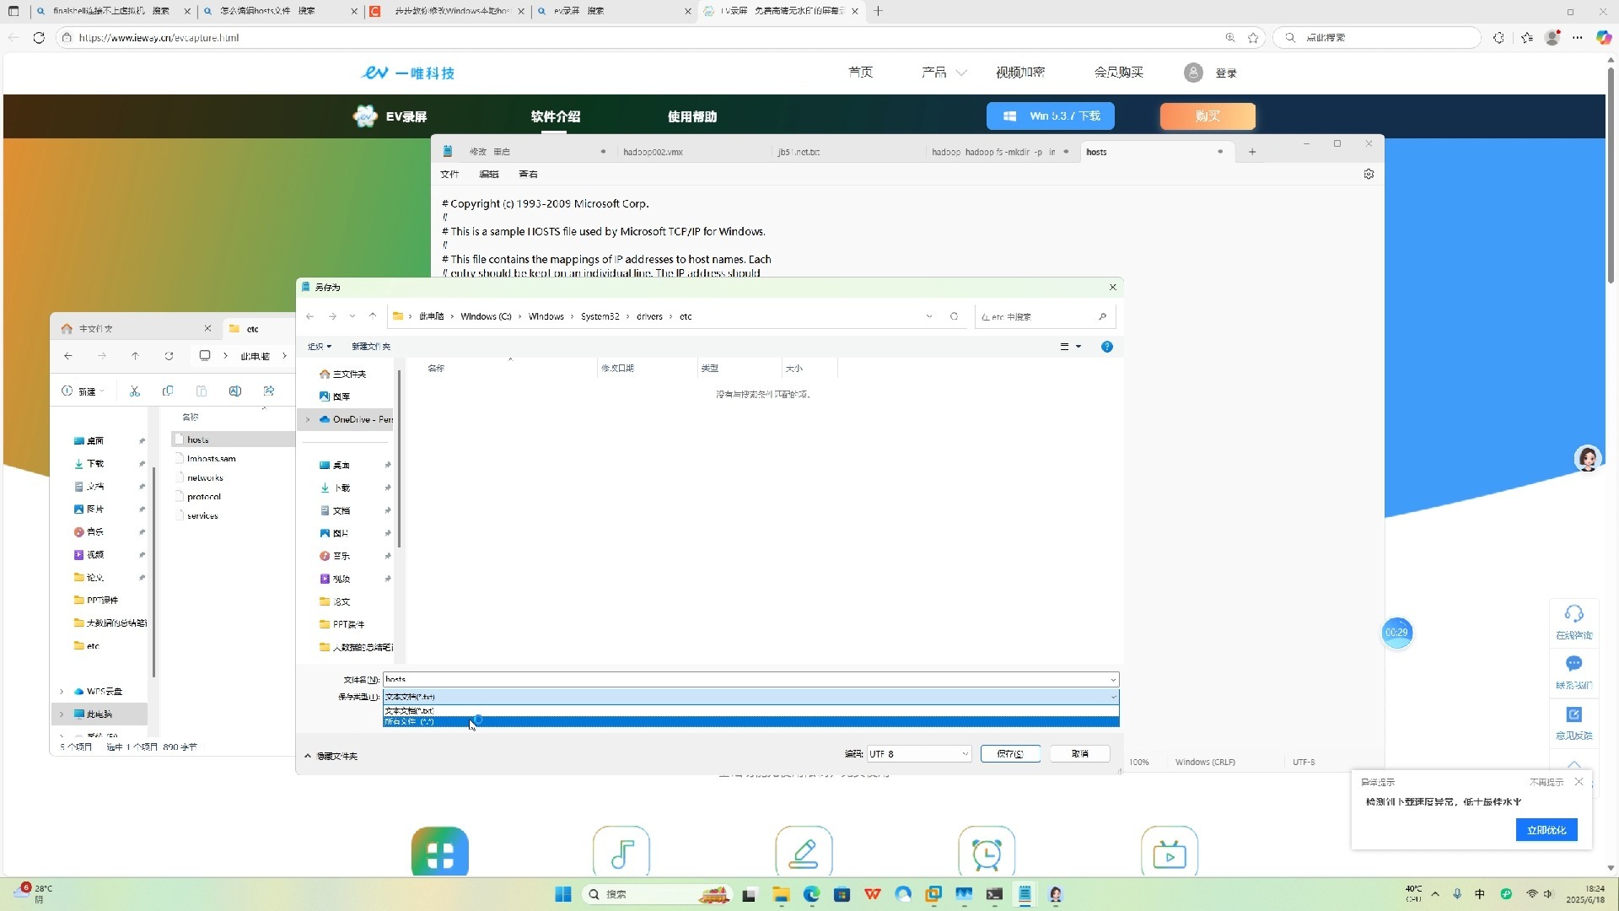Select the 文本文档(*.txt) option in the save type list
This screenshot has height=911, width=1619.
(750, 711)
